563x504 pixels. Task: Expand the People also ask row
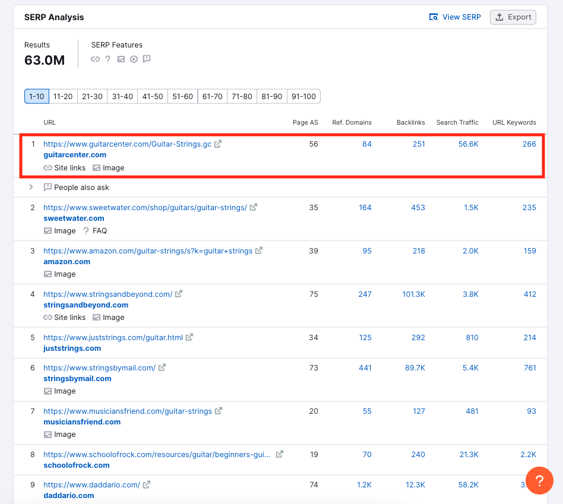point(31,187)
